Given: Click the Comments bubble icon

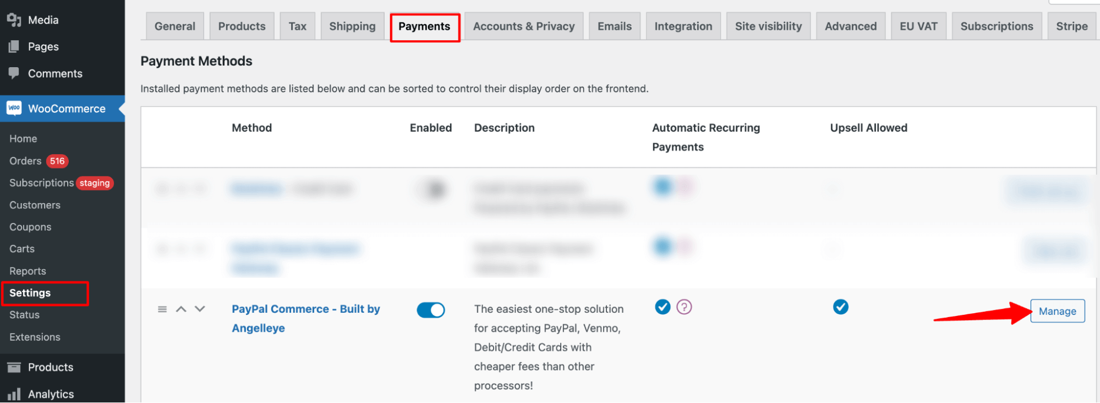Looking at the screenshot, I should point(14,73).
